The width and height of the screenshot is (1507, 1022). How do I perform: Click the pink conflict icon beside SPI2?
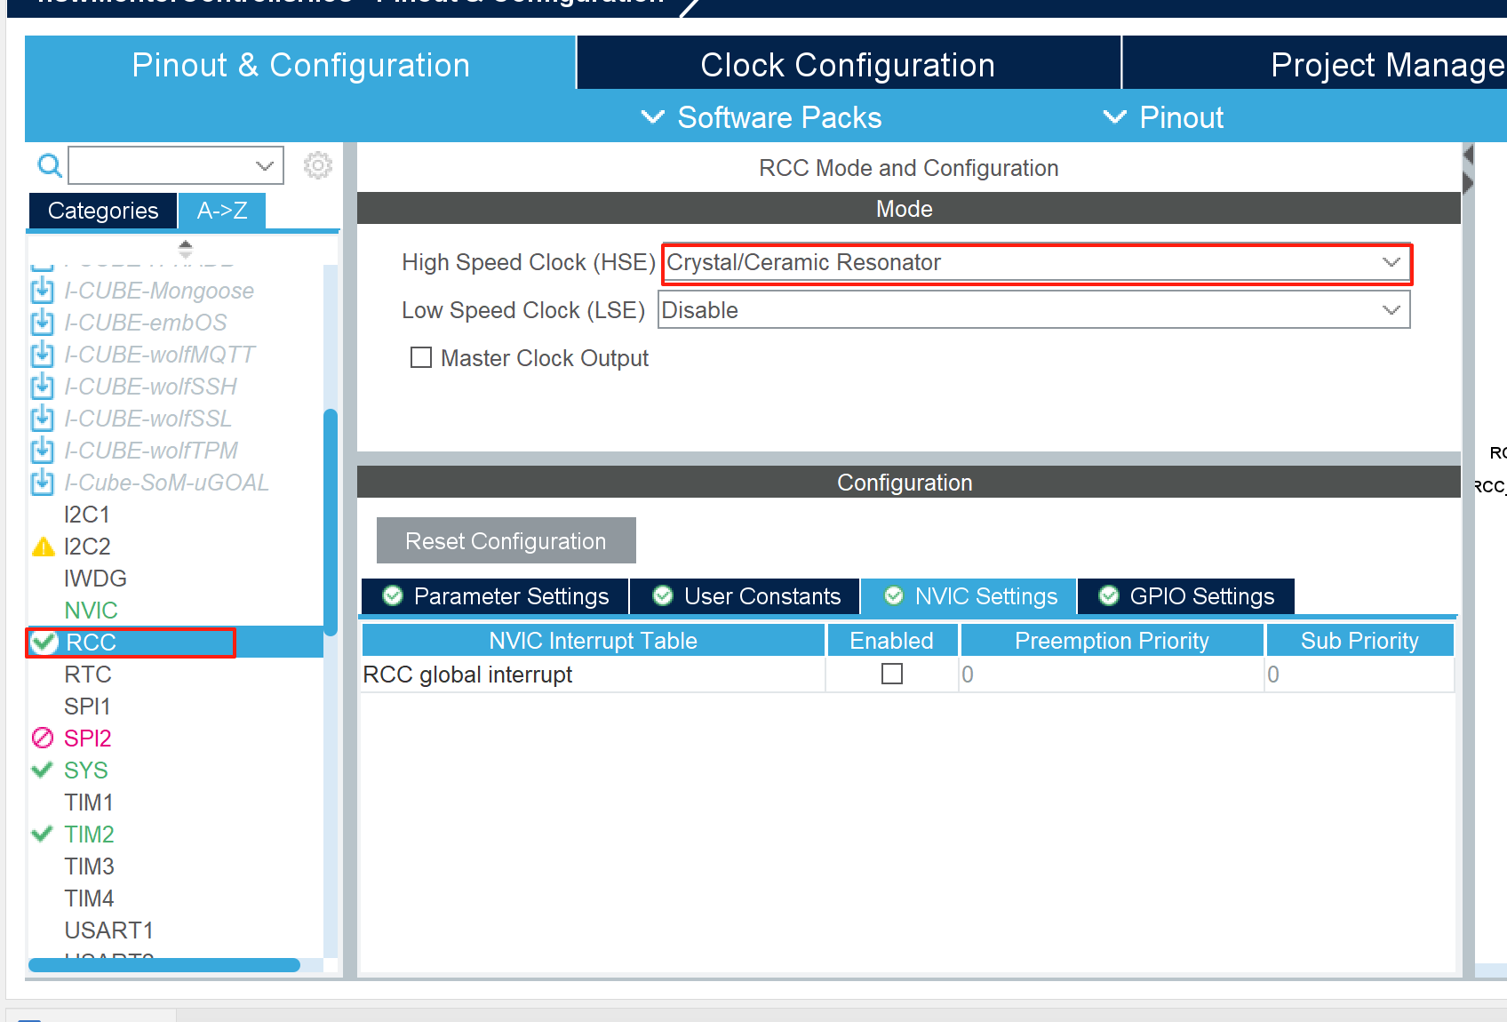pos(43,738)
